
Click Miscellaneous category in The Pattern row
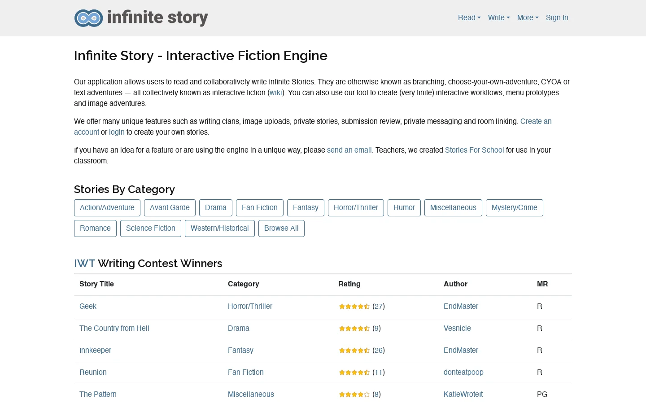pyautogui.click(x=251, y=394)
